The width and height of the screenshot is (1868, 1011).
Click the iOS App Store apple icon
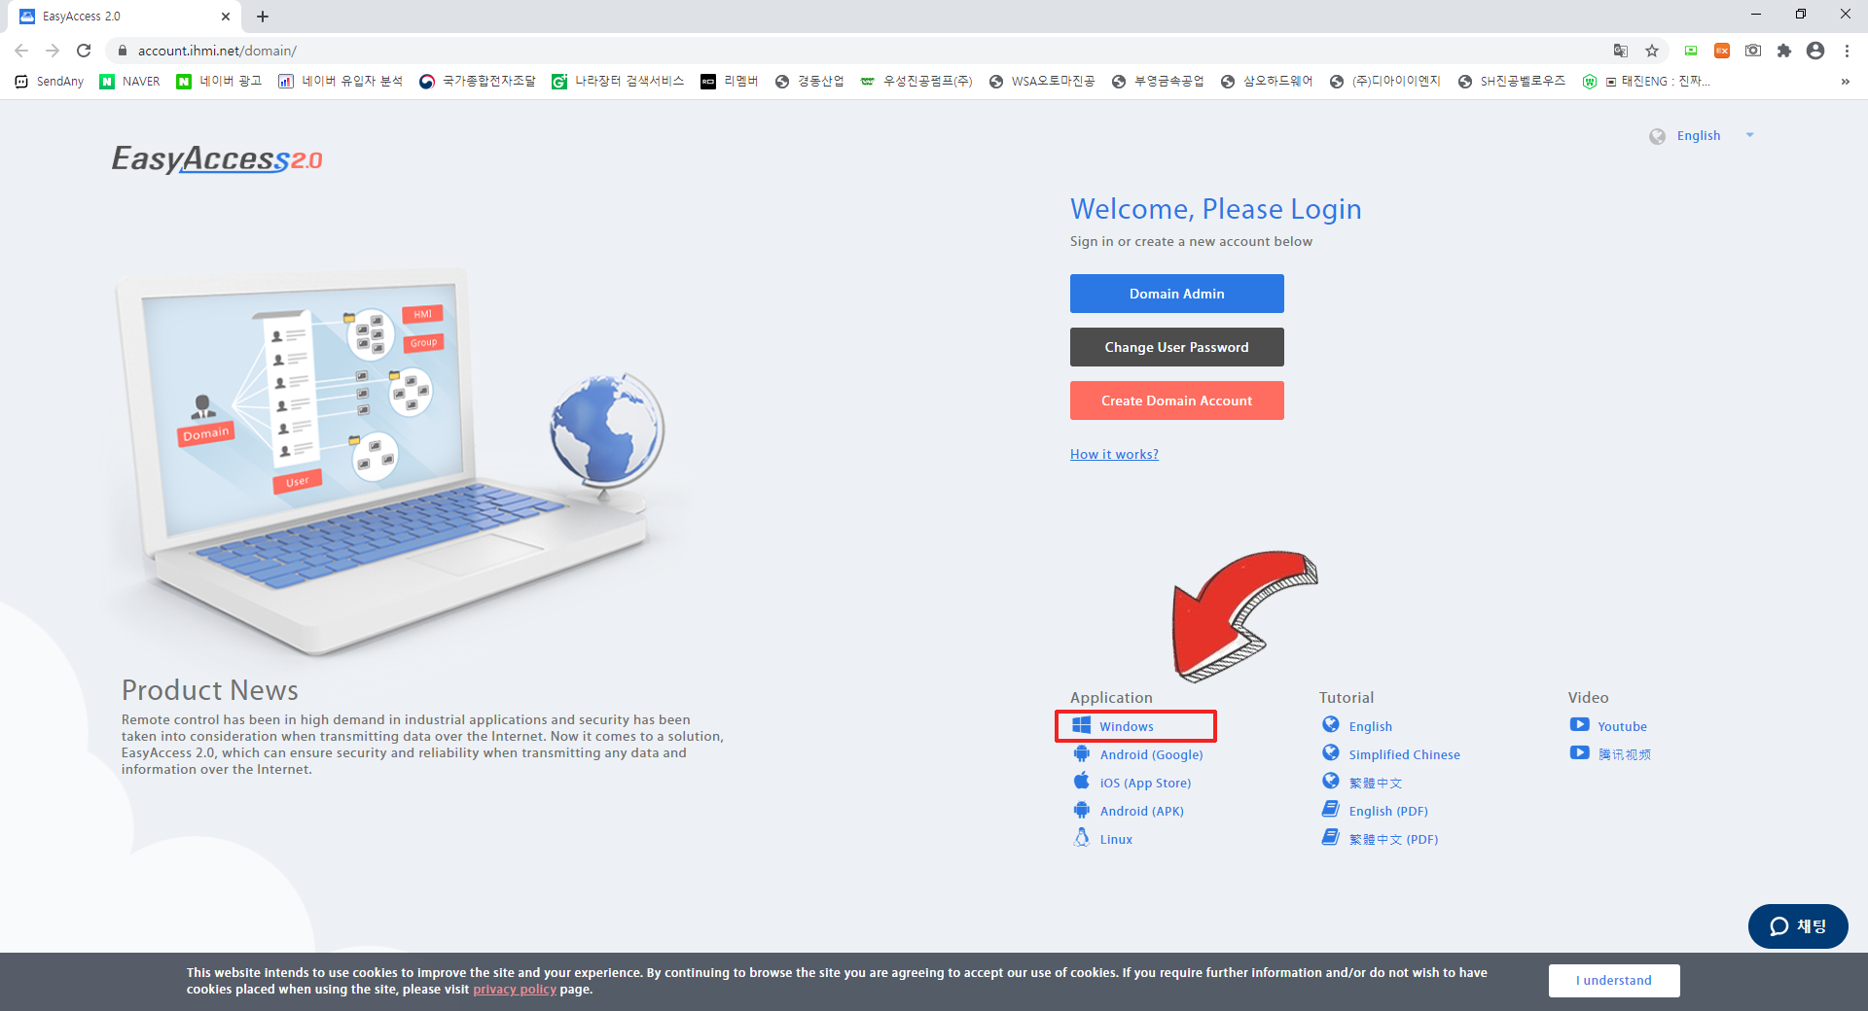pyautogui.click(x=1081, y=782)
